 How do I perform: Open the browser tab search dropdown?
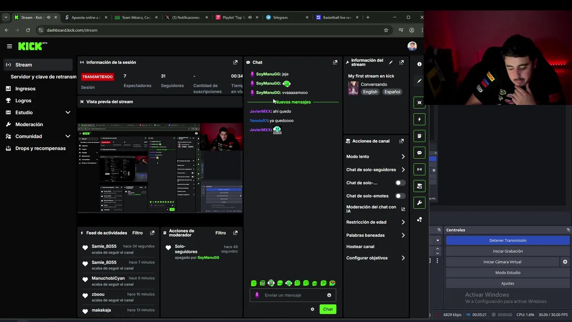click(x=6, y=17)
